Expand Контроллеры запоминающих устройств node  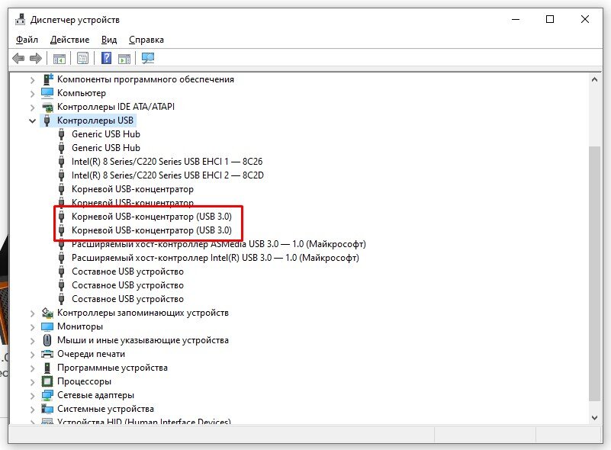pyautogui.click(x=32, y=313)
